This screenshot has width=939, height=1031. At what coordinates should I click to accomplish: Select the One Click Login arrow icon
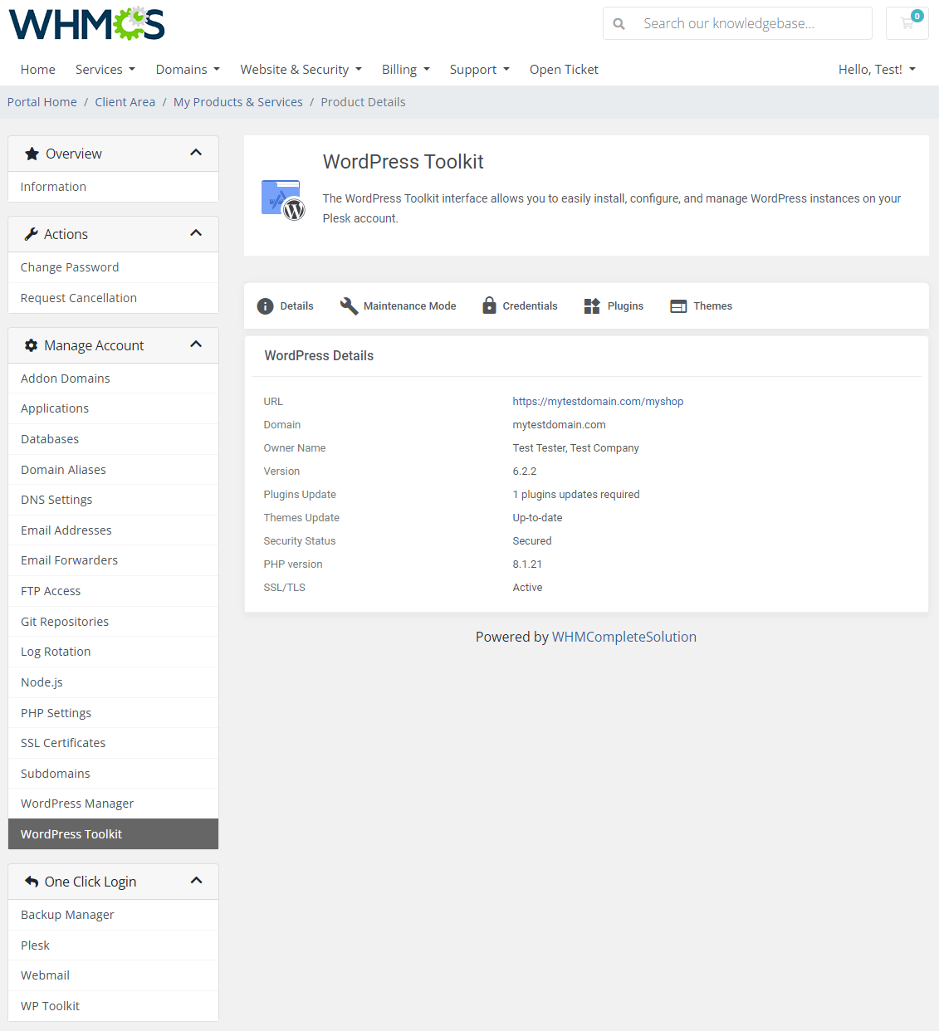31,881
